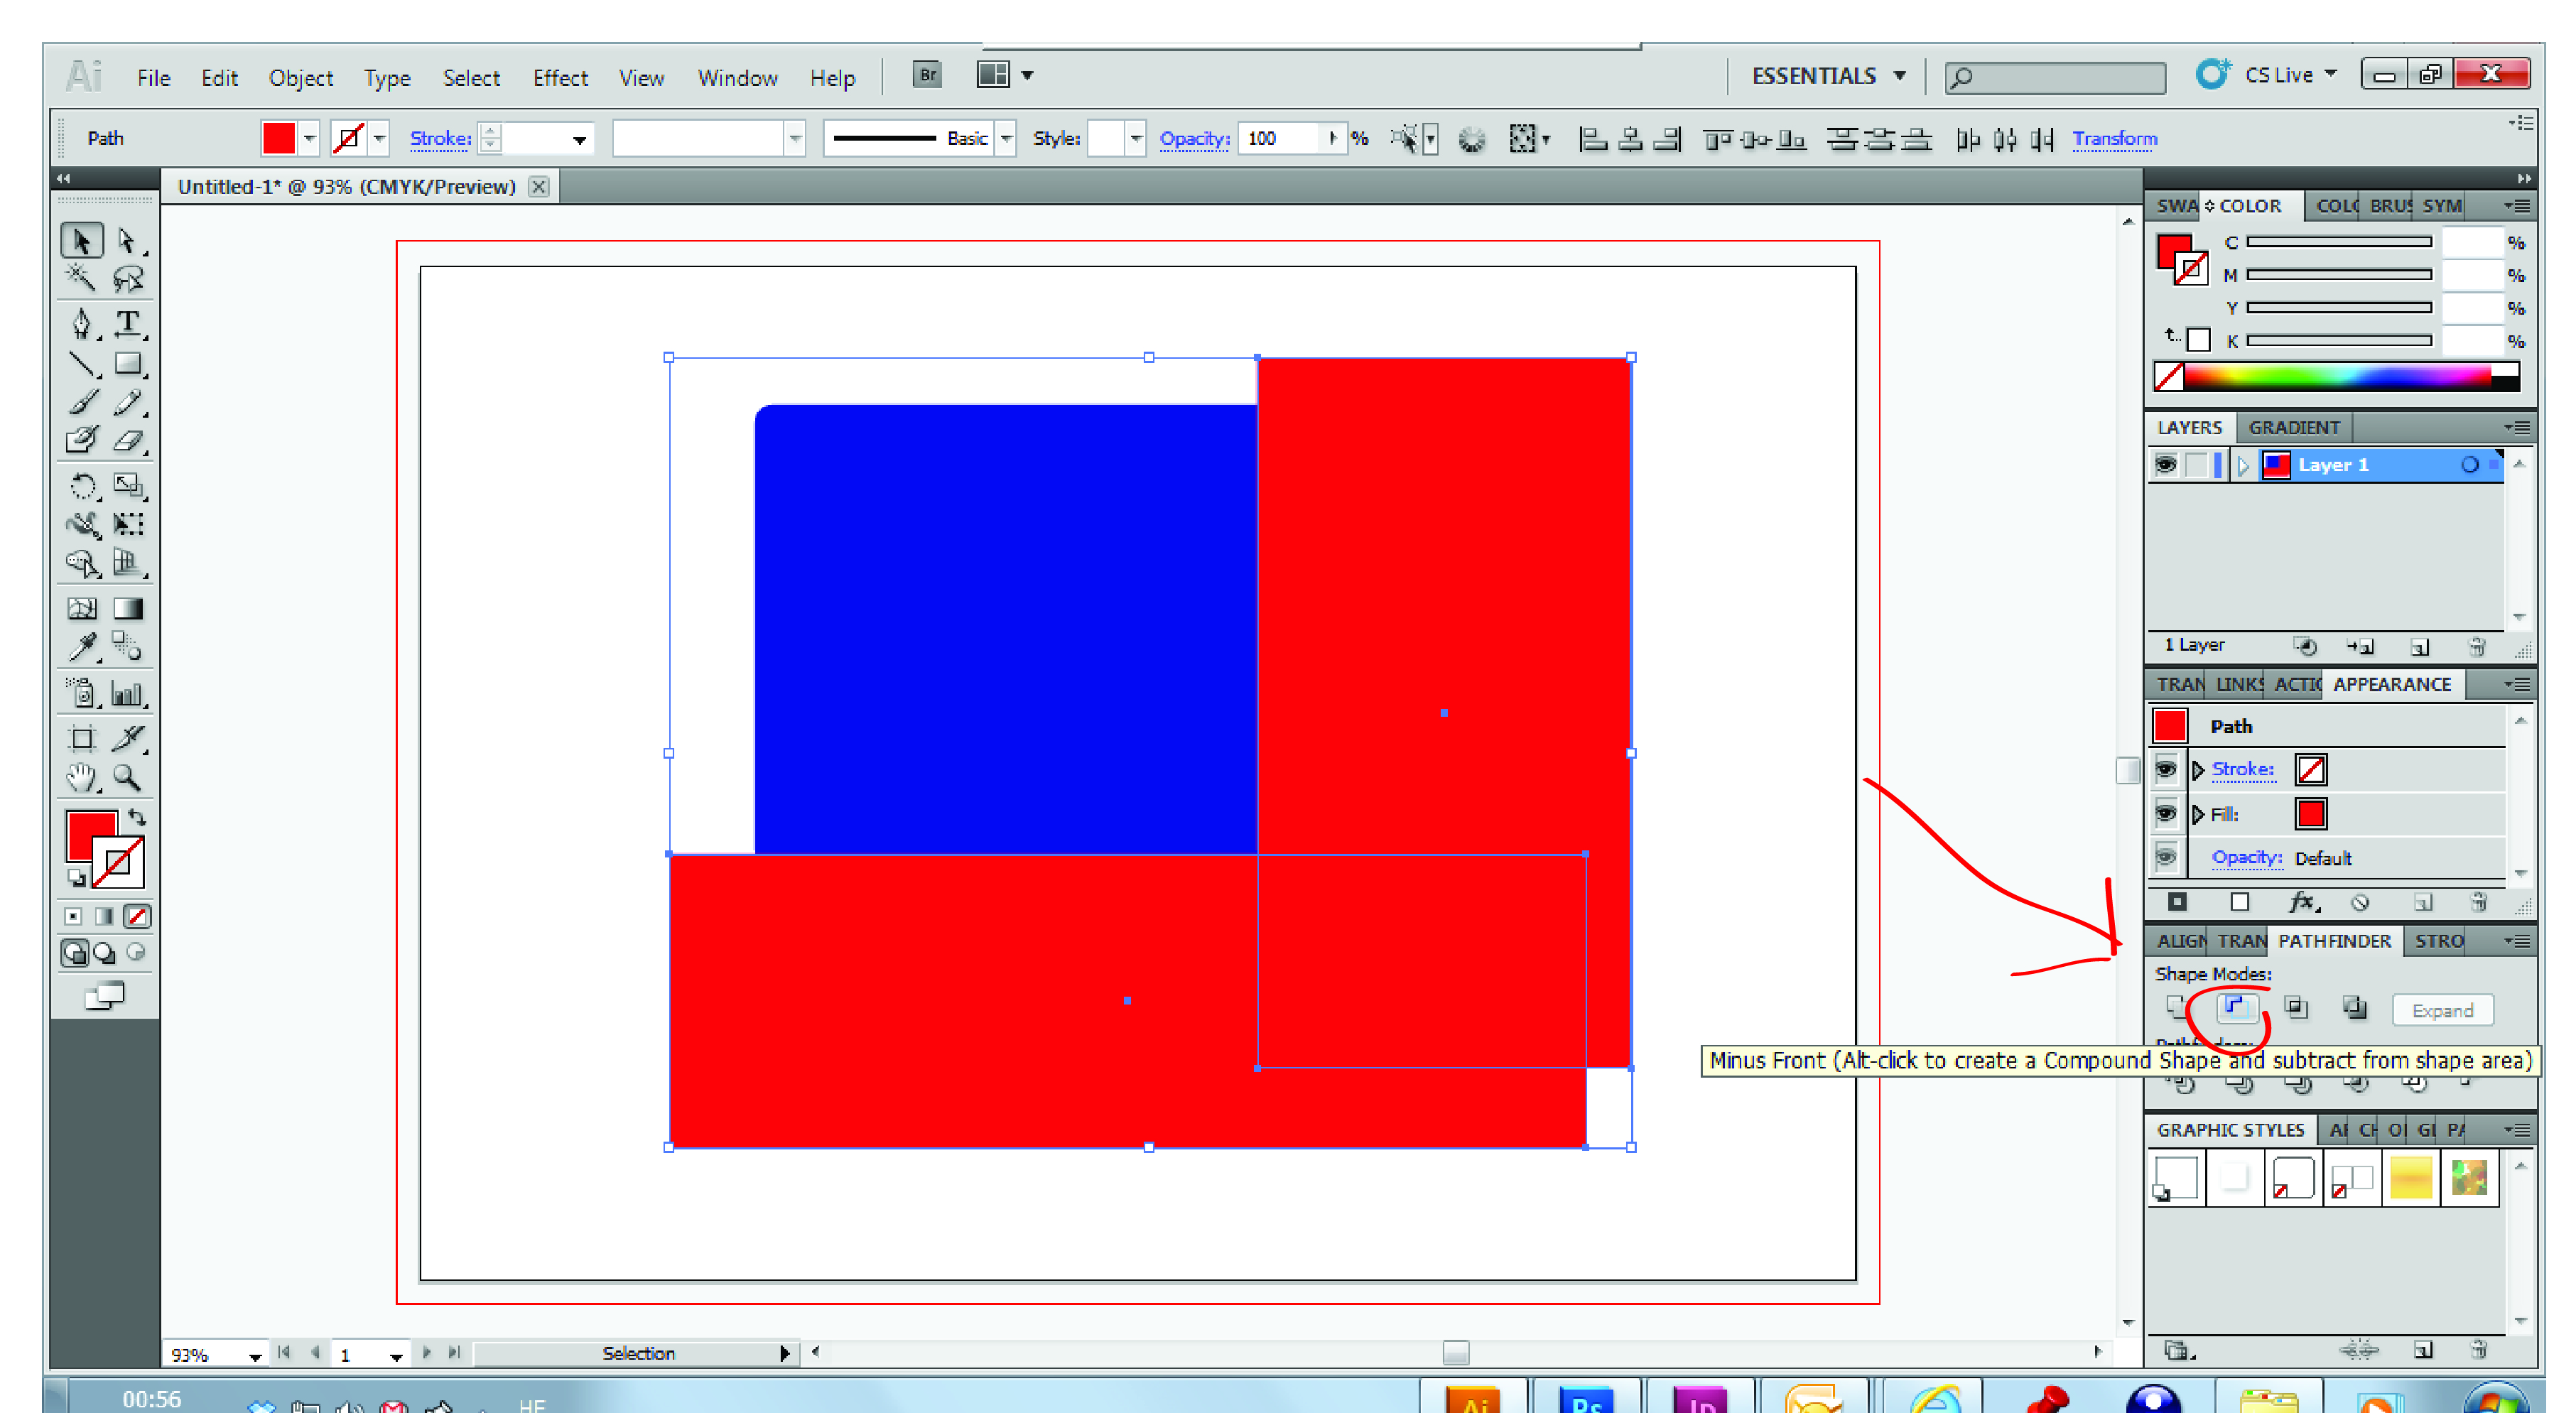This screenshot has height=1413, width=2576.
Task: Select the Direct Selection tool
Action: [127, 241]
